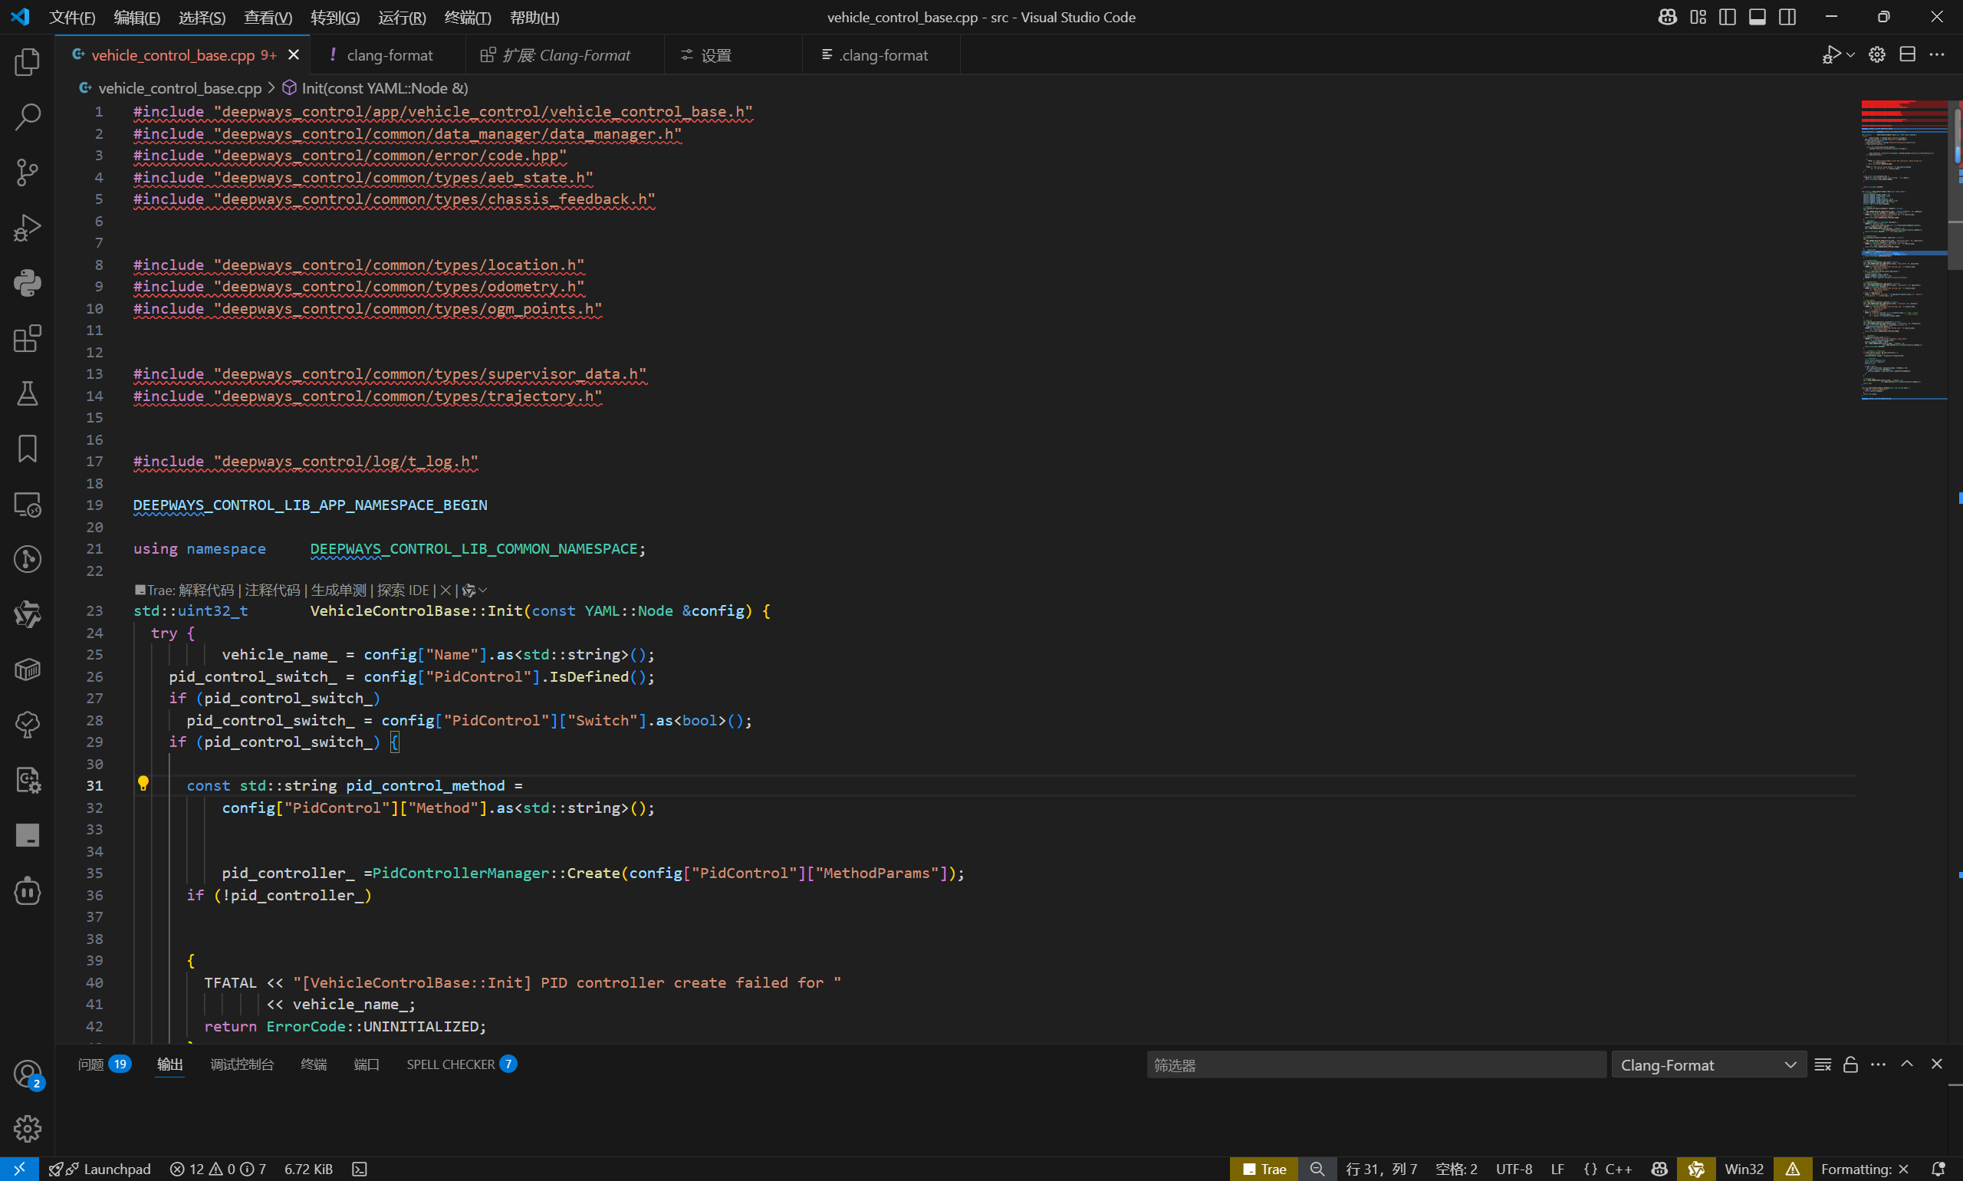This screenshot has width=1963, height=1181.
Task: Open the Testing flask view
Action: [x=27, y=393]
